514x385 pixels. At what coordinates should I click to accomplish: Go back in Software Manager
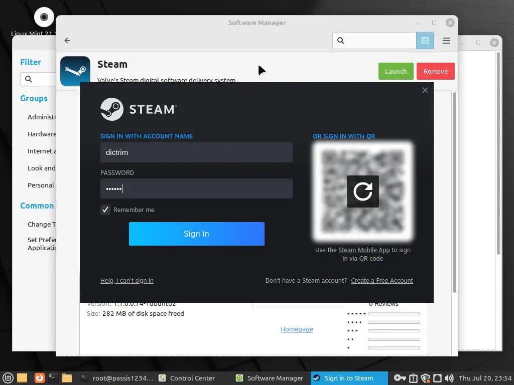pos(68,41)
